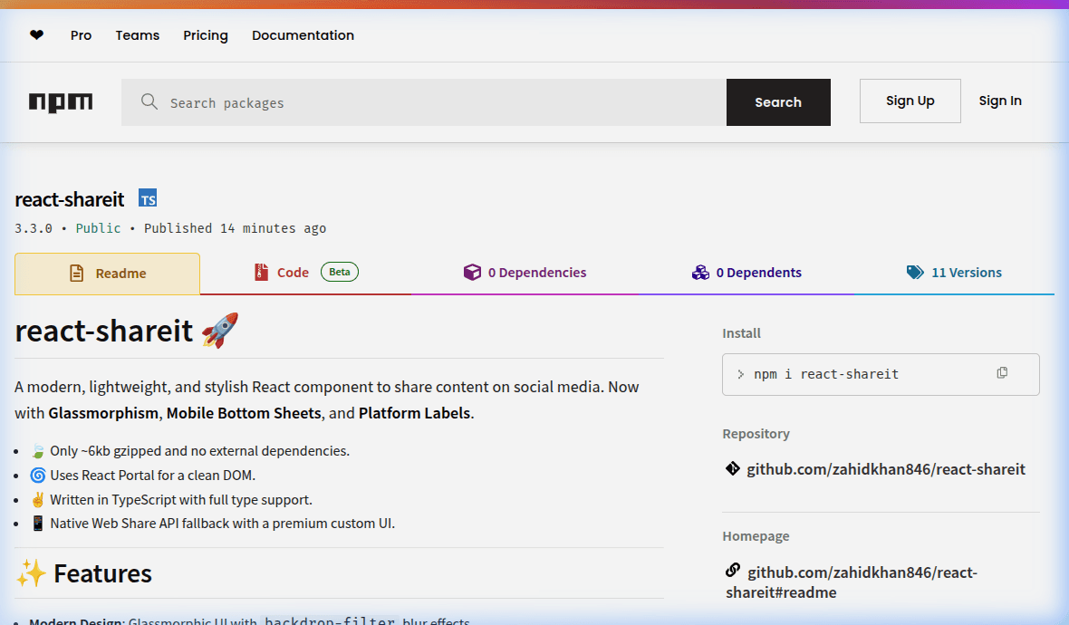The width and height of the screenshot is (1069, 625).
Task: Follow the react-shareit repository link
Action: (886, 468)
